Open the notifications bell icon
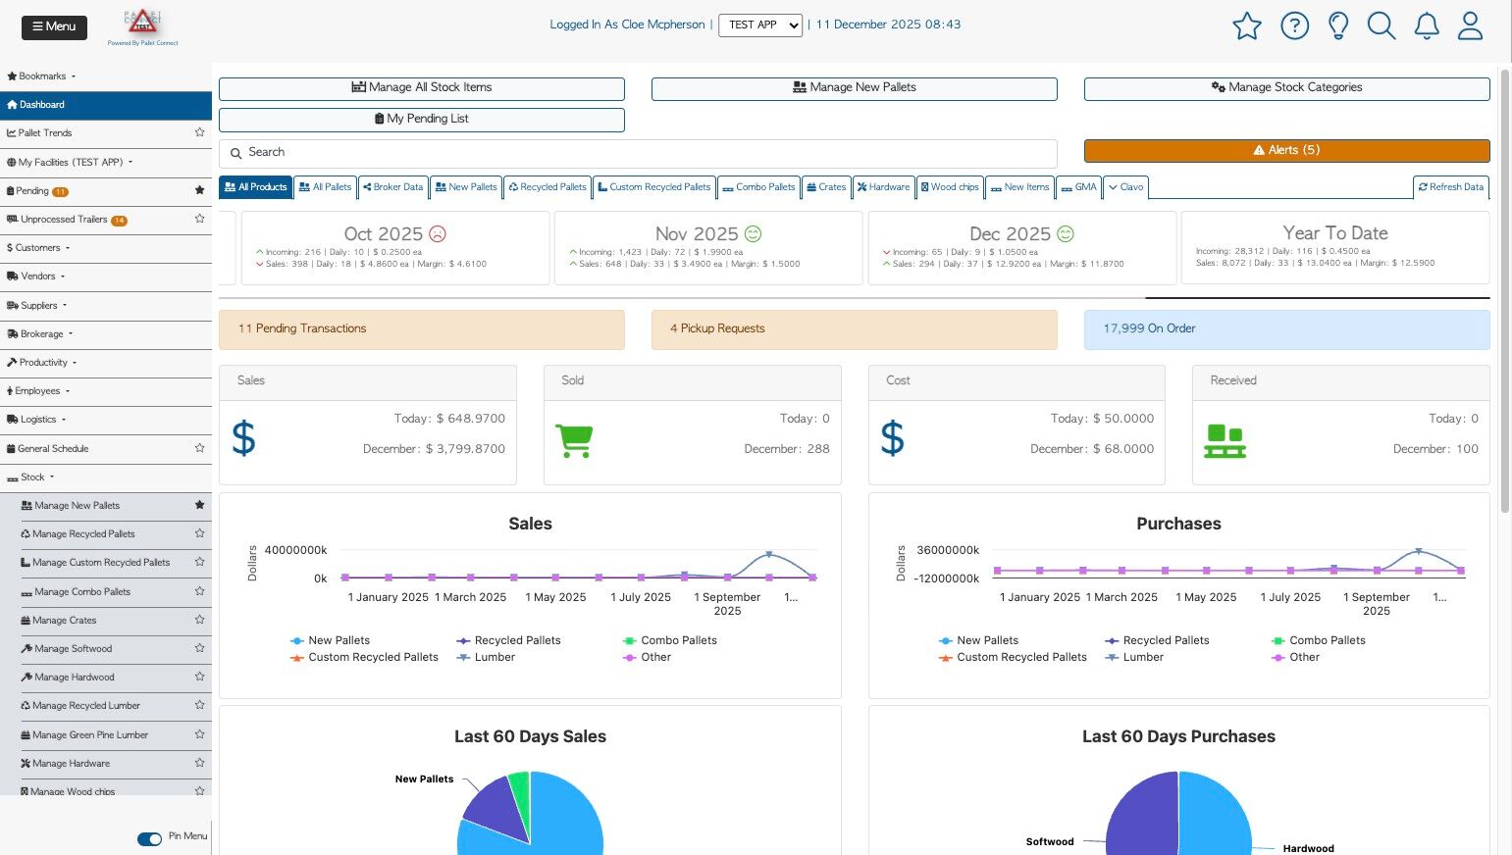Screen dimensions: 1512x855 1427,25
